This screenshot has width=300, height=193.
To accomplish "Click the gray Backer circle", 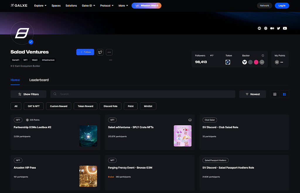I will (250, 62).
